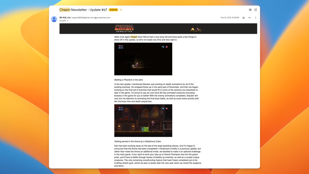Click the 'Getting pwned in the Arena' caption

tap(138, 141)
